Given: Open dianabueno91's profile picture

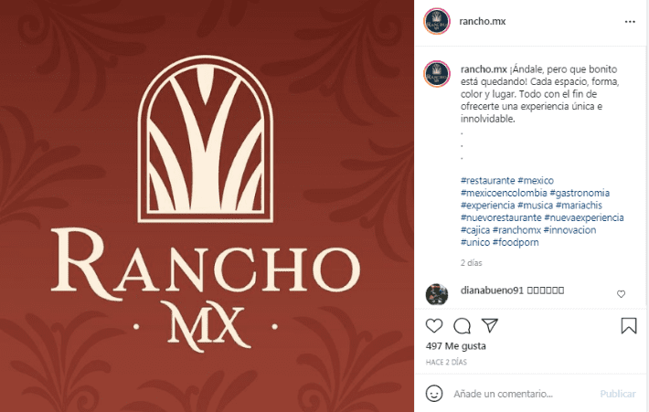Looking at the screenshot, I should click(x=437, y=294).
